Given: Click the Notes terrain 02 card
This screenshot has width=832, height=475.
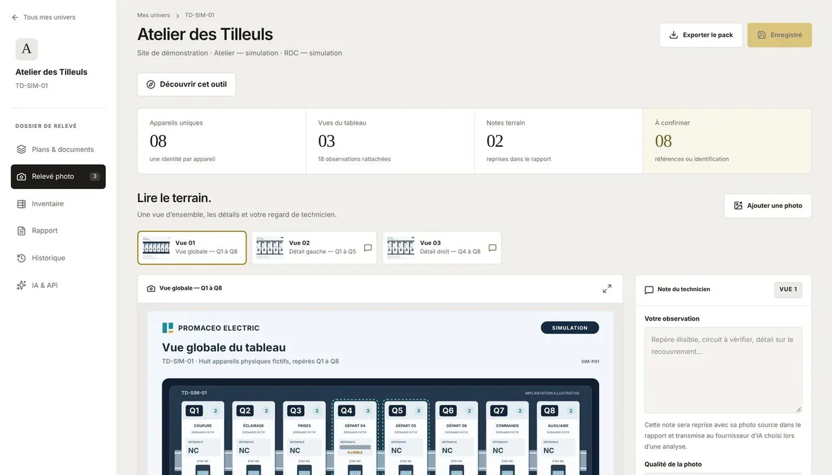Looking at the screenshot, I should coord(558,141).
